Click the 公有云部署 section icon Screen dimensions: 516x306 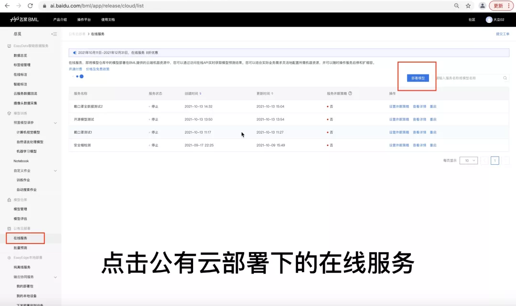pos(9,229)
